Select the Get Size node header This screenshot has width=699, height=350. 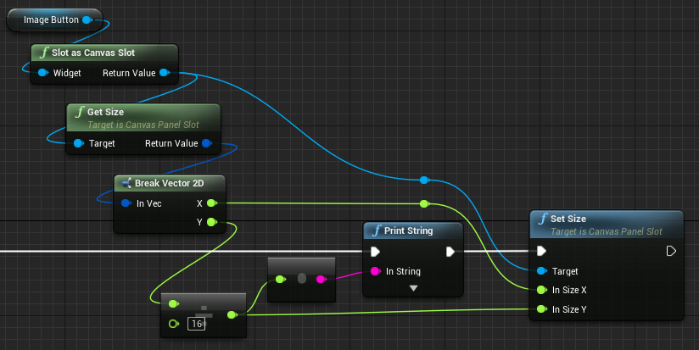143,118
